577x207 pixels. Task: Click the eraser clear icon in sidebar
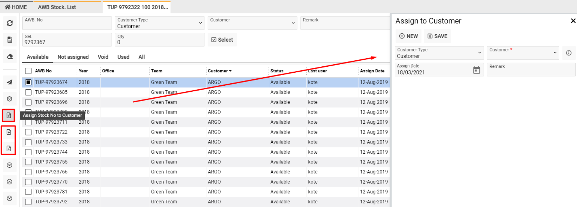(10, 57)
